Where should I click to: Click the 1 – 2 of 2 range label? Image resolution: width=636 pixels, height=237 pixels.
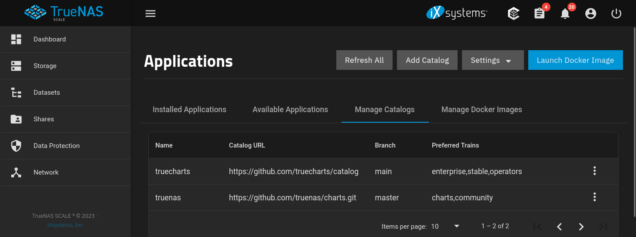[x=495, y=226]
